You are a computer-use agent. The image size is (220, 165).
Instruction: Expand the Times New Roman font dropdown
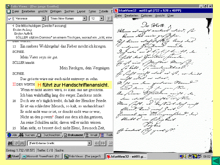tap(84, 18)
